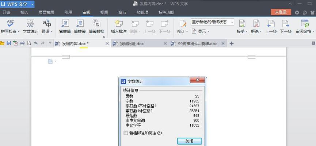Switch to the 开始 tab
The height and width of the screenshot is (146, 316).
click(6, 12)
